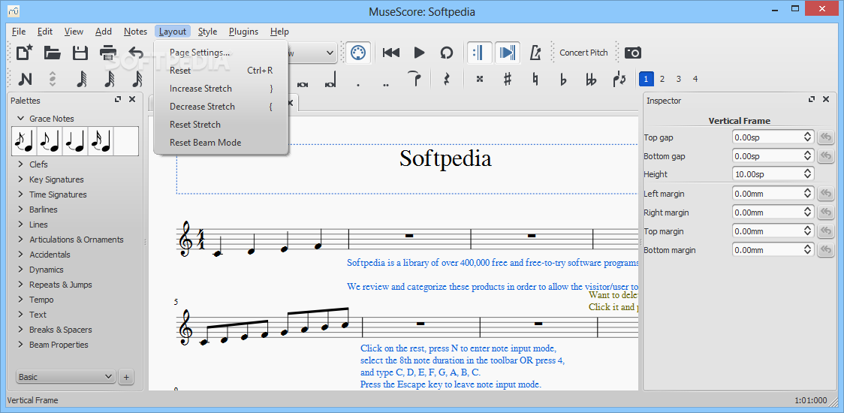The width and height of the screenshot is (844, 413).
Task: Close the Inspector panel
Action: tap(826, 100)
